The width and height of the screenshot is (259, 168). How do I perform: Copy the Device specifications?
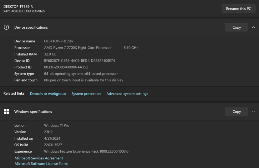pyautogui.click(x=236, y=27)
